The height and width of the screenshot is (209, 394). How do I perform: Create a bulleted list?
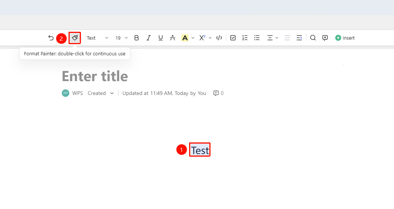[257, 38]
